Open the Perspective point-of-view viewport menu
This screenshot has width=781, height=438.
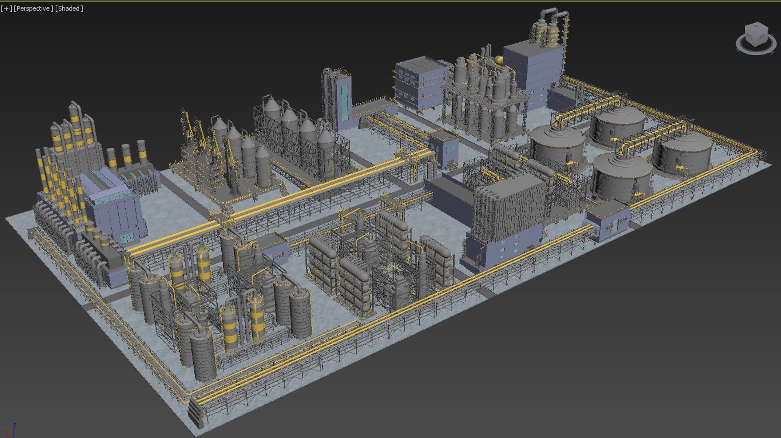click(33, 9)
